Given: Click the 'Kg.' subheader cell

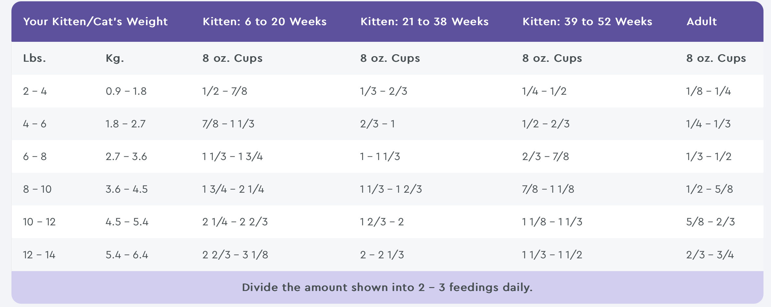Looking at the screenshot, I should (x=115, y=58).
